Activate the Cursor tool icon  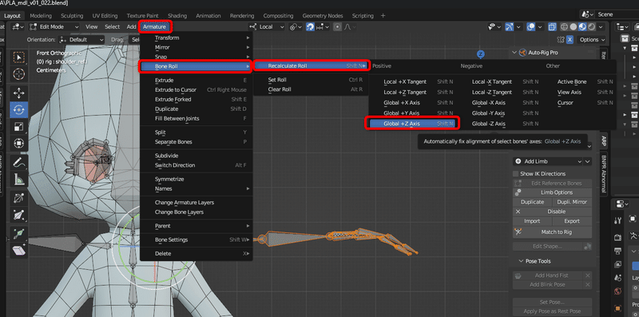18,74
